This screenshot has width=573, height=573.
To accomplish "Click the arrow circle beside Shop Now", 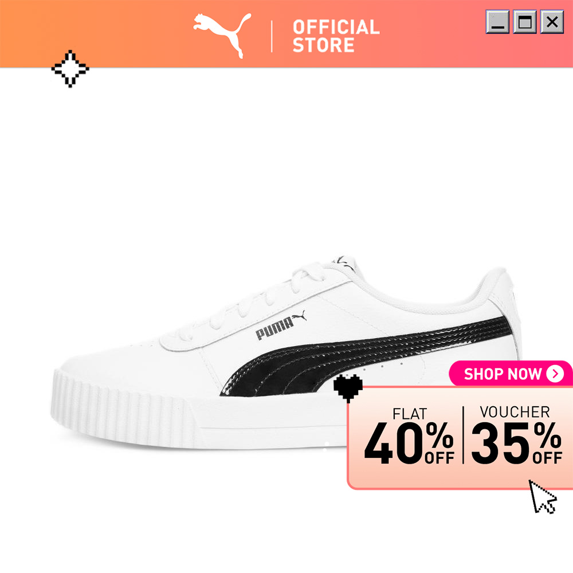I will click(x=555, y=374).
